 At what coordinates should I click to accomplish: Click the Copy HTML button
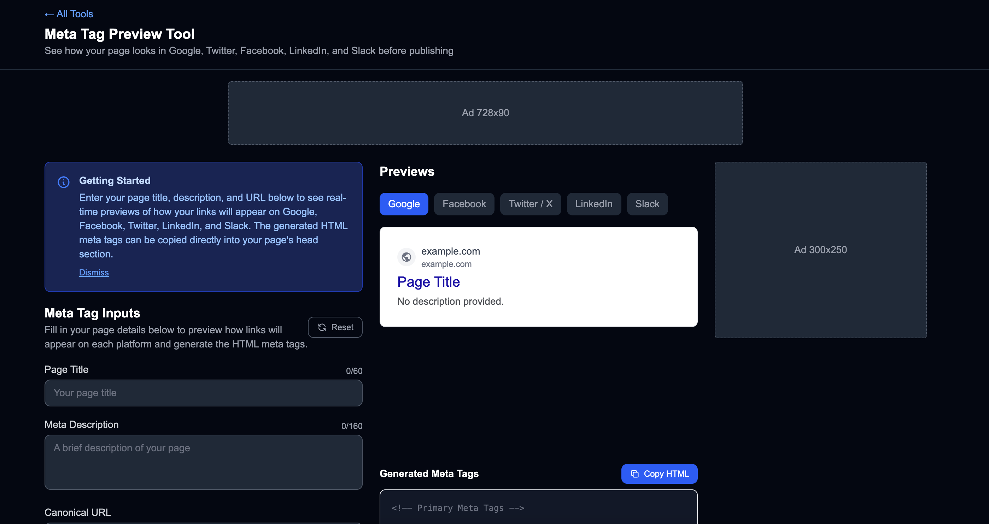click(659, 474)
